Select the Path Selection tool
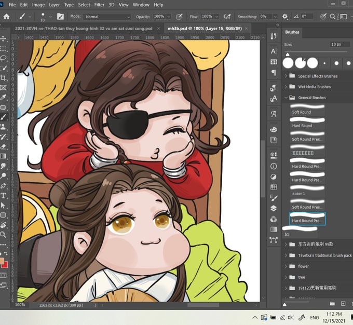Screen dimensions: 353x325 point(3,205)
